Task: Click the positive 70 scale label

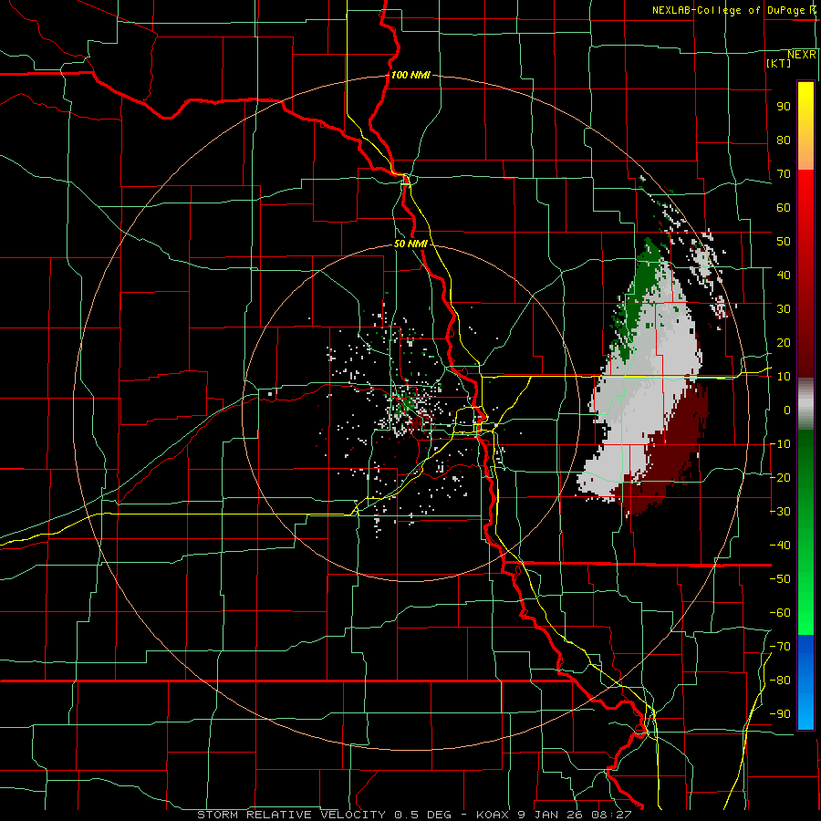Action: 784,174
